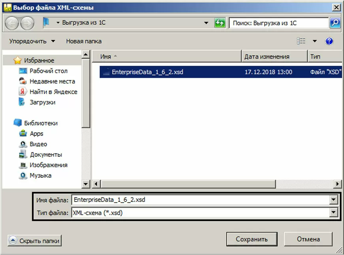Select Найти в Яндексе item

click(x=54, y=92)
